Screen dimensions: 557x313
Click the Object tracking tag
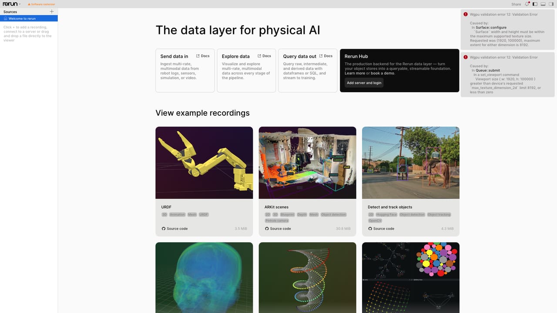point(439,215)
